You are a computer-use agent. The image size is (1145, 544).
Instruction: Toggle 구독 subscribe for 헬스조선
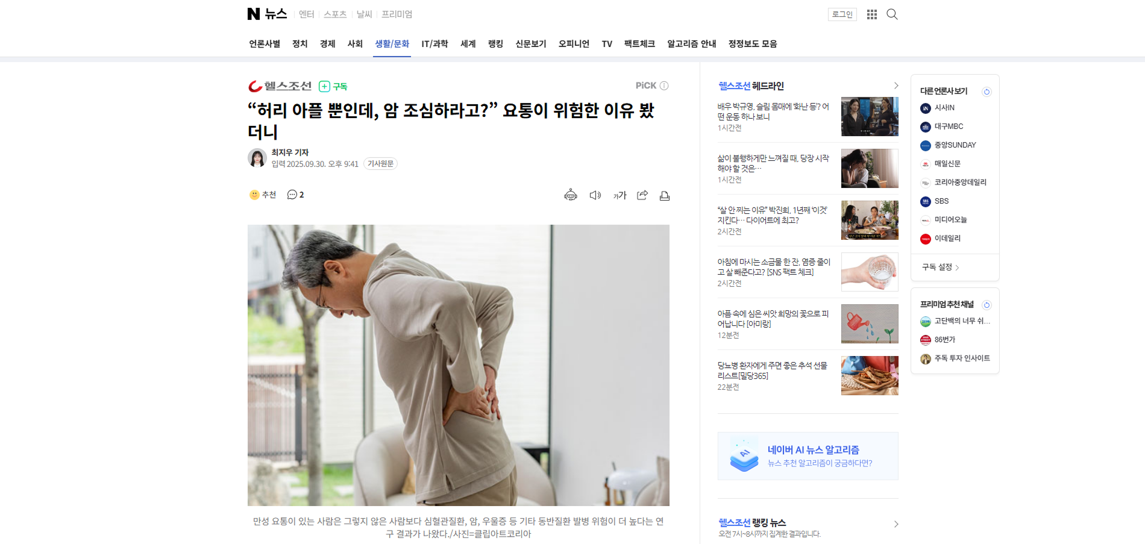tap(333, 86)
